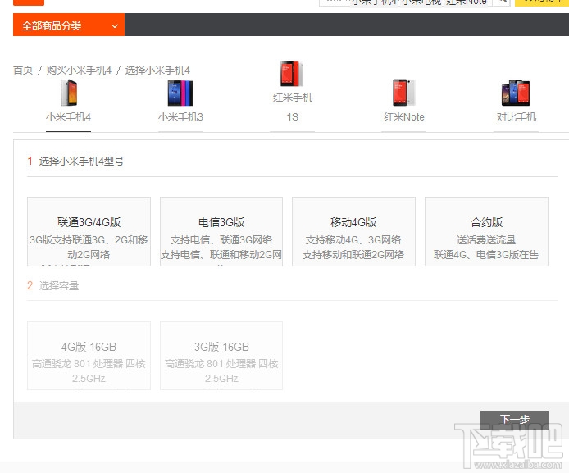Switch to the 红米手机 1S tab label

pyautogui.click(x=293, y=107)
